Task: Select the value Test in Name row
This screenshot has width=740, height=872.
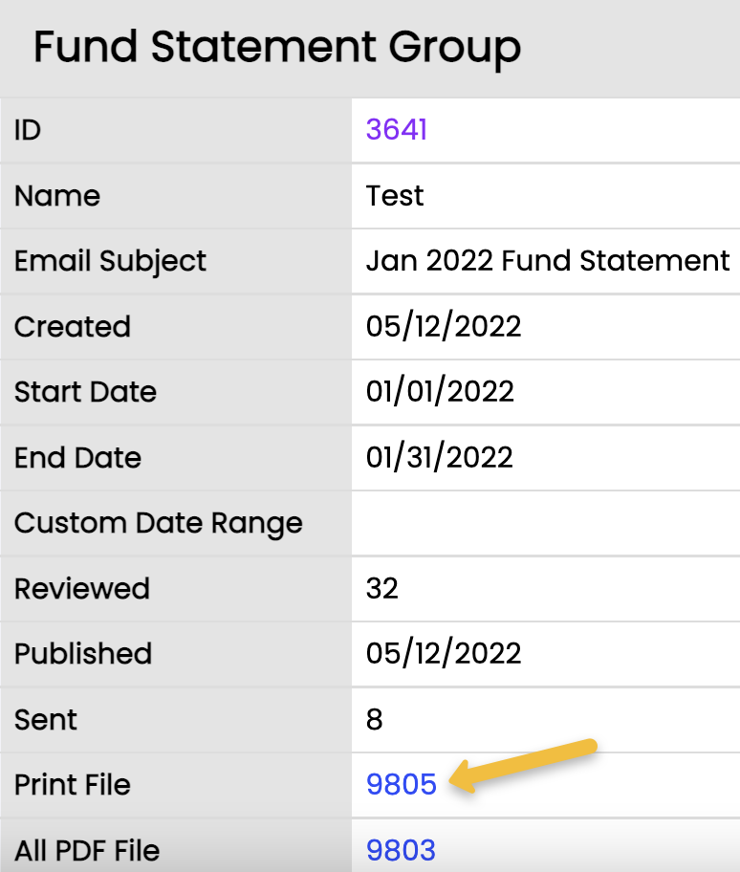Action: [394, 196]
